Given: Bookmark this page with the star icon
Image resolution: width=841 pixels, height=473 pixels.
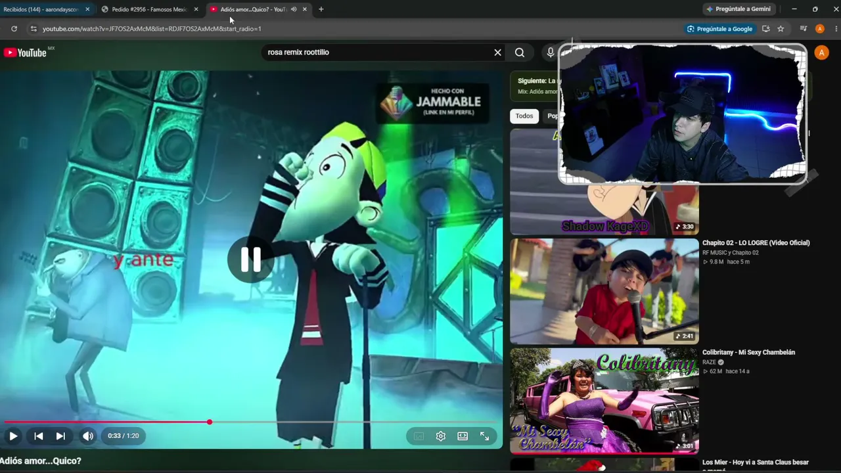Looking at the screenshot, I should click(x=781, y=29).
